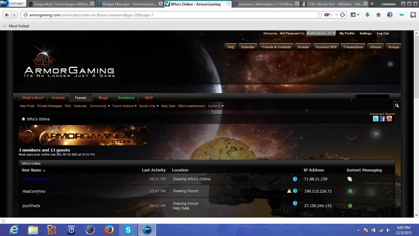The image size is (419, 236).
Task: Expand the Community dropdown menu
Action: (100, 106)
